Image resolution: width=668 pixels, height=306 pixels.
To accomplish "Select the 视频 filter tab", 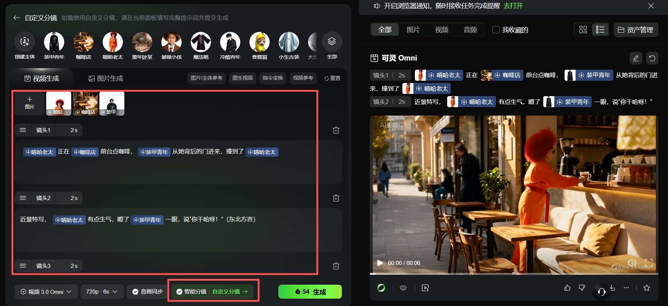I will click(442, 30).
